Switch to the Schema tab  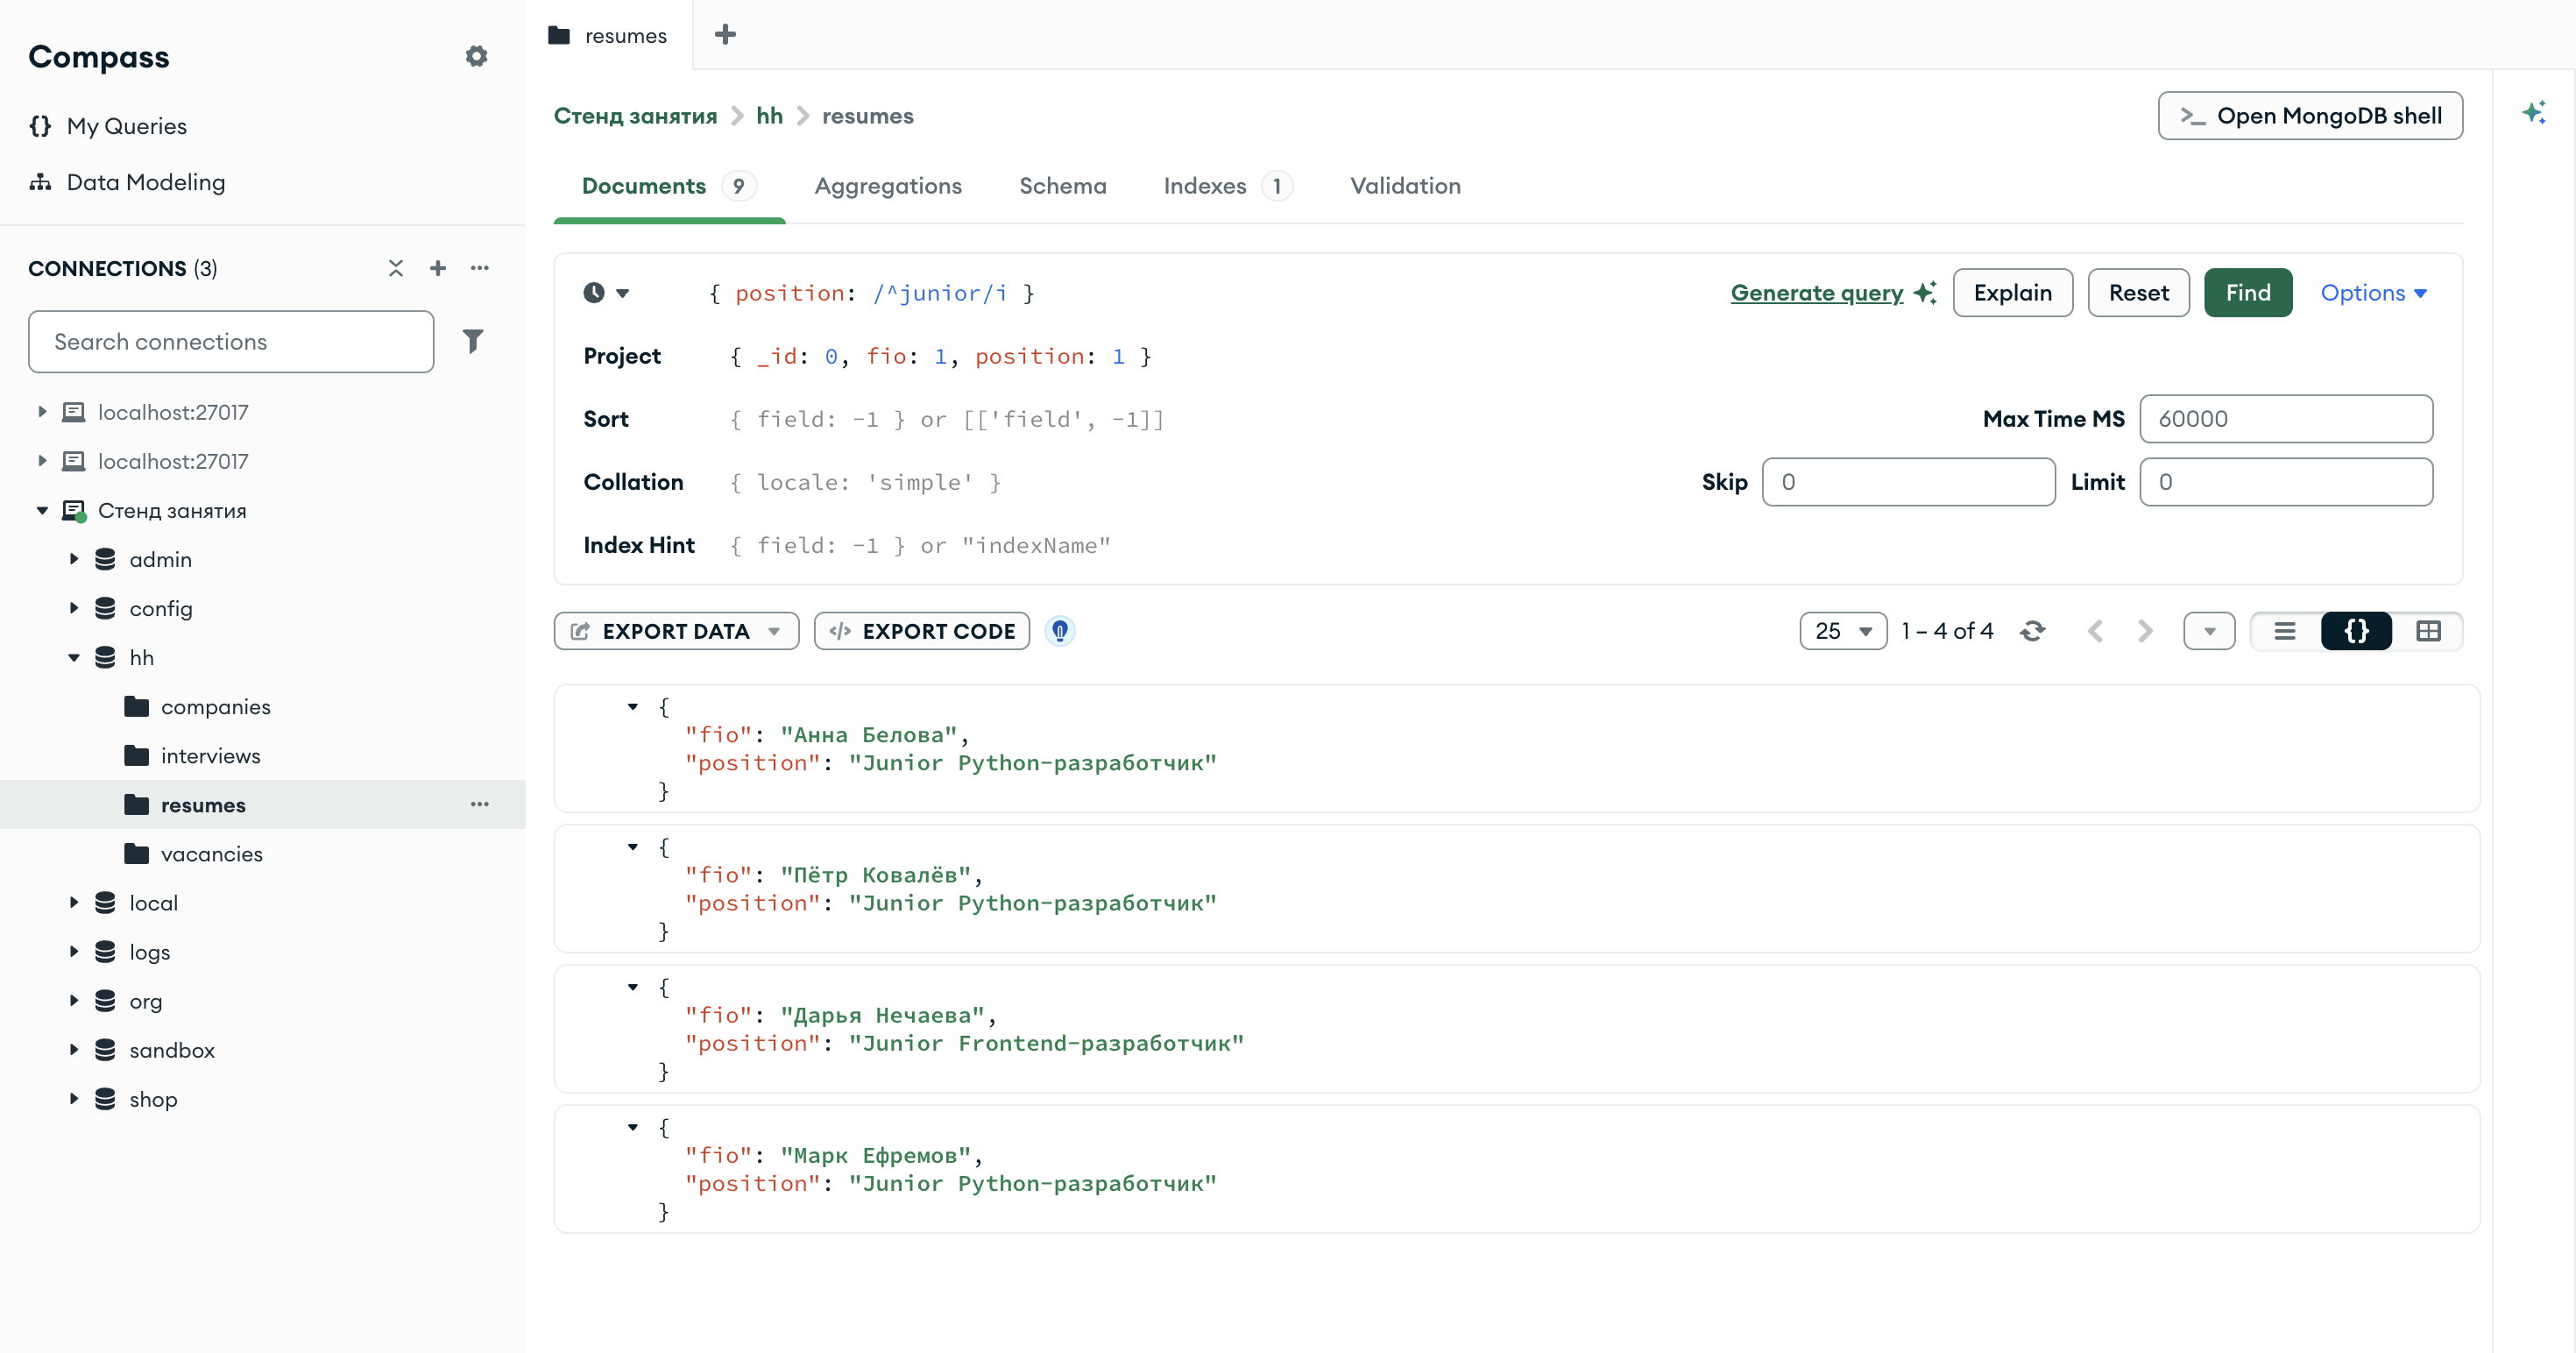1063,186
